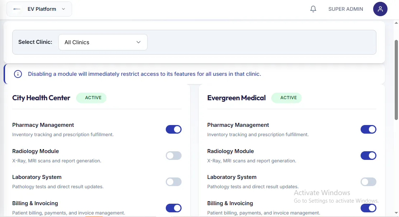Click the Select Clinic label
This screenshot has width=399, height=217.
(35, 42)
